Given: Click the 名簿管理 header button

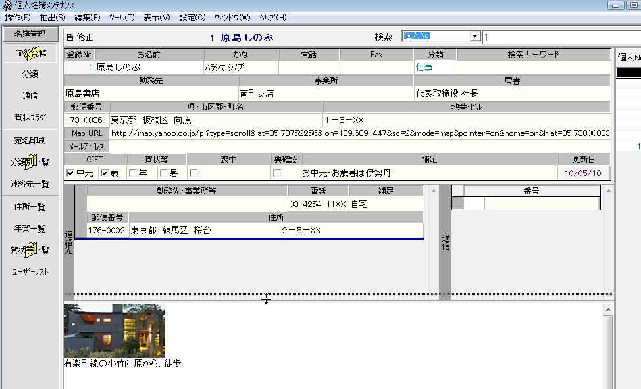Looking at the screenshot, I should [30, 34].
